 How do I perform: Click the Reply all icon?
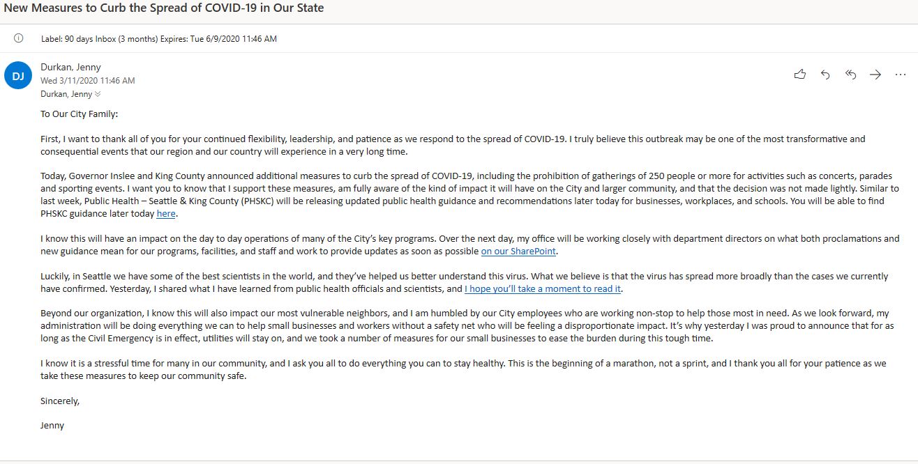click(x=850, y=75)
